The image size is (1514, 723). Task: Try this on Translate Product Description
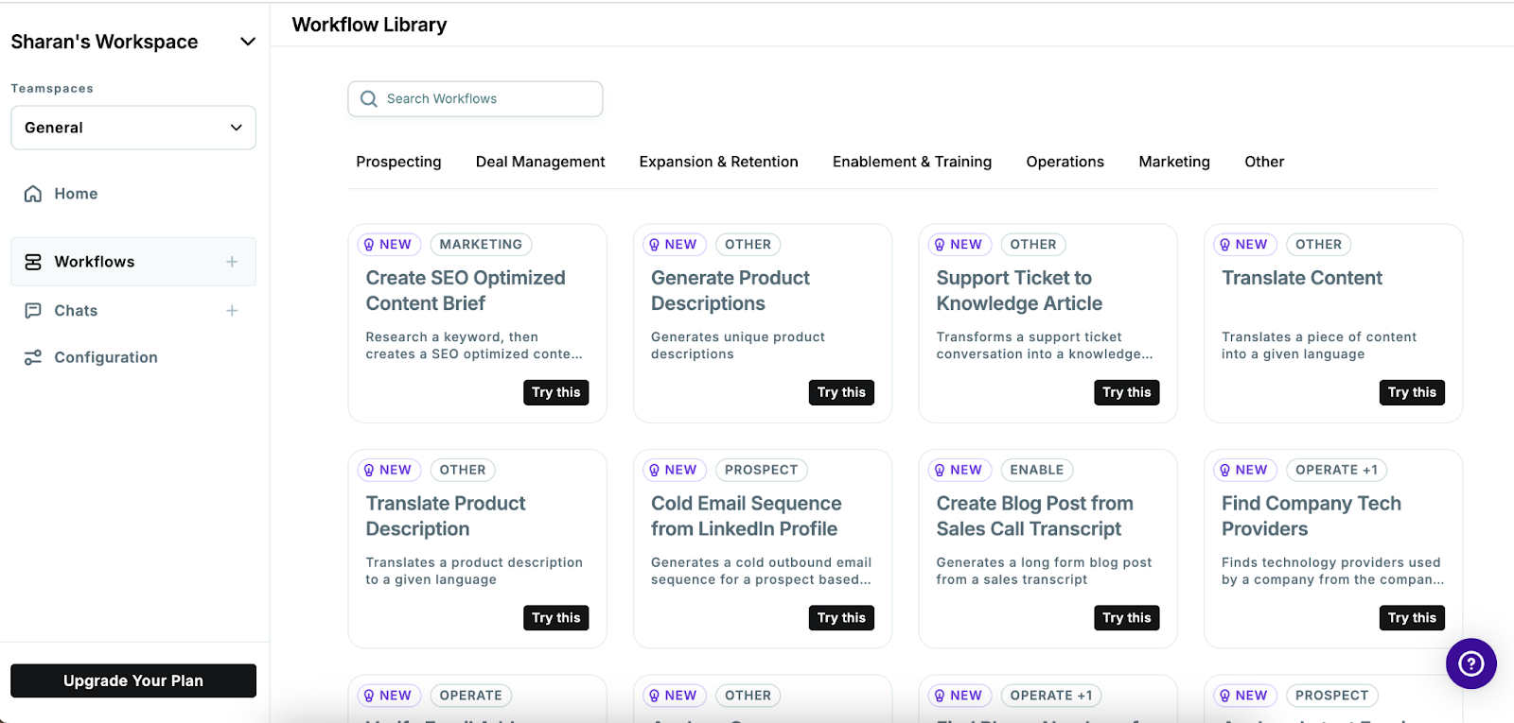pyautogui.click(x=556, y=618)
